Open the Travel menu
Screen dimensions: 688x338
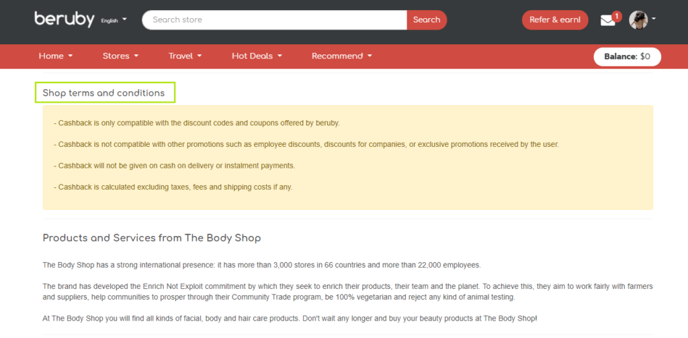tap(185, 56)
